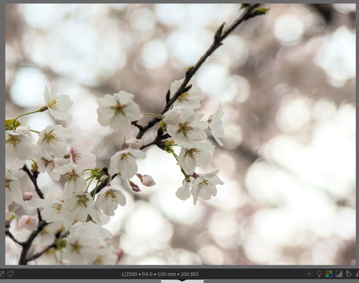The image size is (359, 283).
Task: Click the exposure info text 1/2500 f/4.0
Action: point(160,274)
